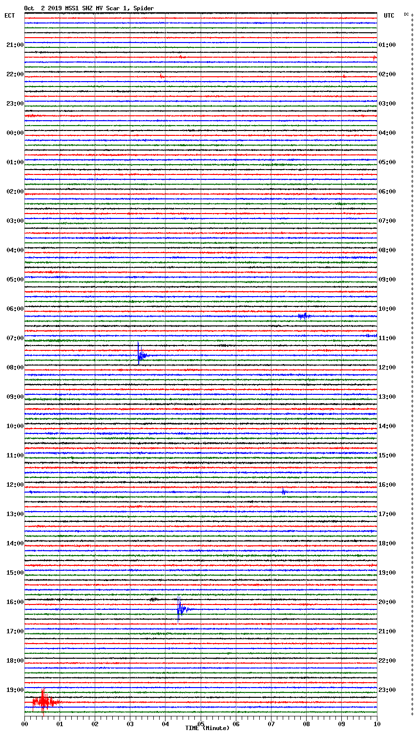Click minute tick label 09 on bottom axis
The width and height of the screenshot is (416, 733).
coord(341,724)
